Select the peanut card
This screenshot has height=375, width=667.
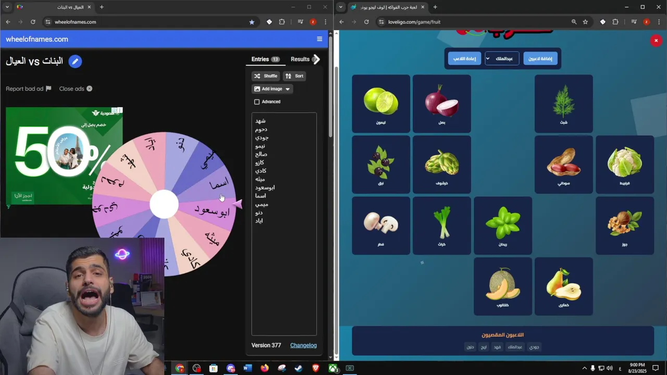pyautogui.click(x=564, y=165)
